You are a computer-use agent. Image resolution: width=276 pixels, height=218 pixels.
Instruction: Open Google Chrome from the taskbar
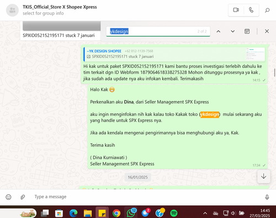tap(116, 213)
